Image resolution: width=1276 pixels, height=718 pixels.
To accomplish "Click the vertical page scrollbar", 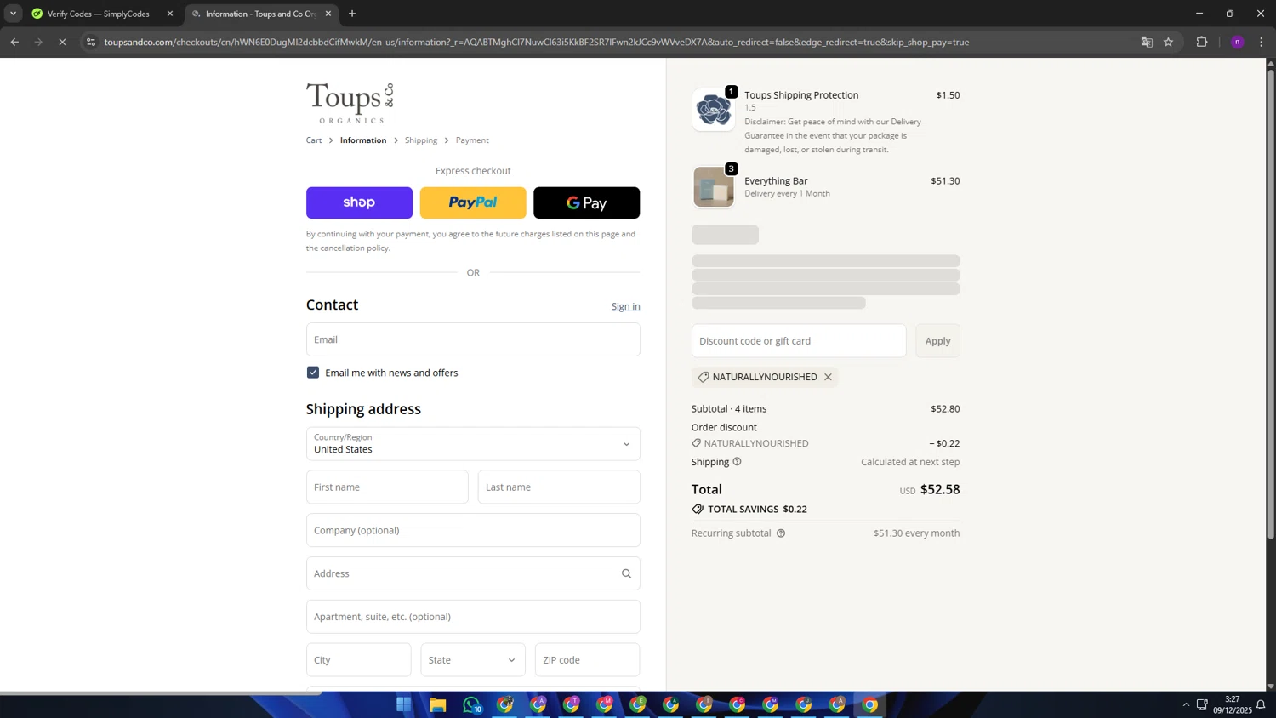I will [x=1271, y=304].
